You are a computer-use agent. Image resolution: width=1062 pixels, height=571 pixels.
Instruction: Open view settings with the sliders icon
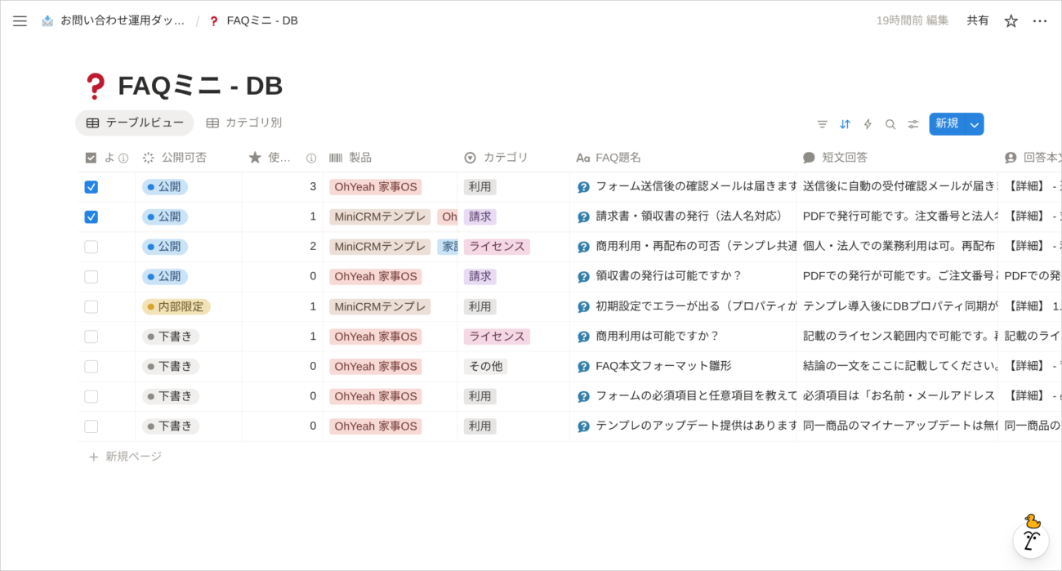[x=913, y=124]
